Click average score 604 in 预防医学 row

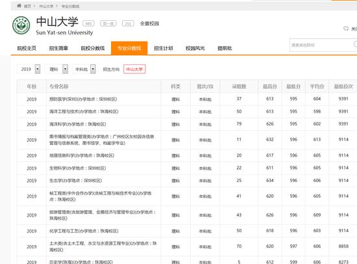click(x=317, y=99)
